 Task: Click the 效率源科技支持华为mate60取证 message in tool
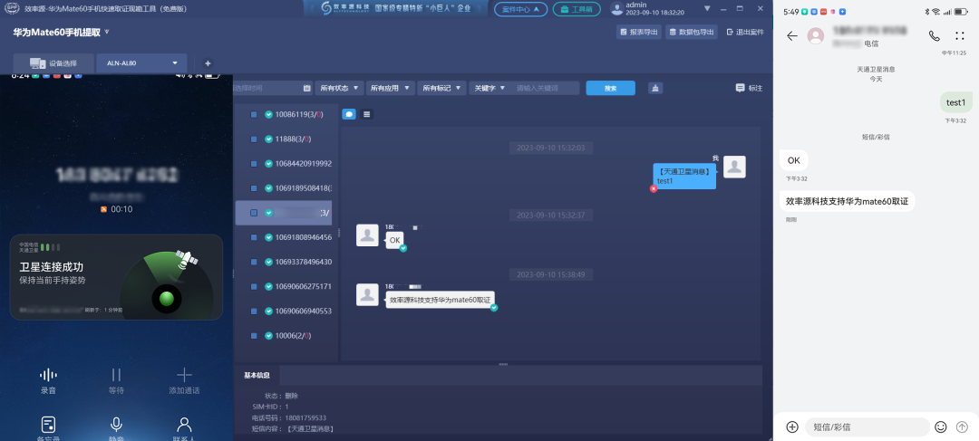tap(440, 300)
